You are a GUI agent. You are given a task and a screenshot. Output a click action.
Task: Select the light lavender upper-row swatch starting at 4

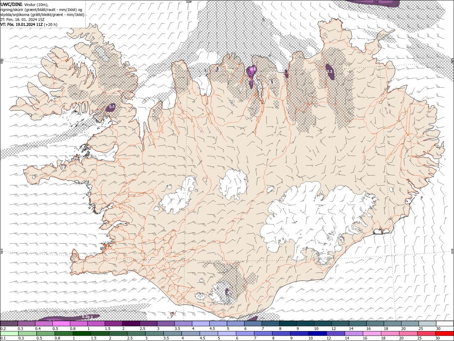pyautogui.click(x=201, y=324)
